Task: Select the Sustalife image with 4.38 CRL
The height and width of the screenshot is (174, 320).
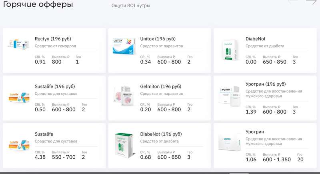Action: (x=19, y=145)
